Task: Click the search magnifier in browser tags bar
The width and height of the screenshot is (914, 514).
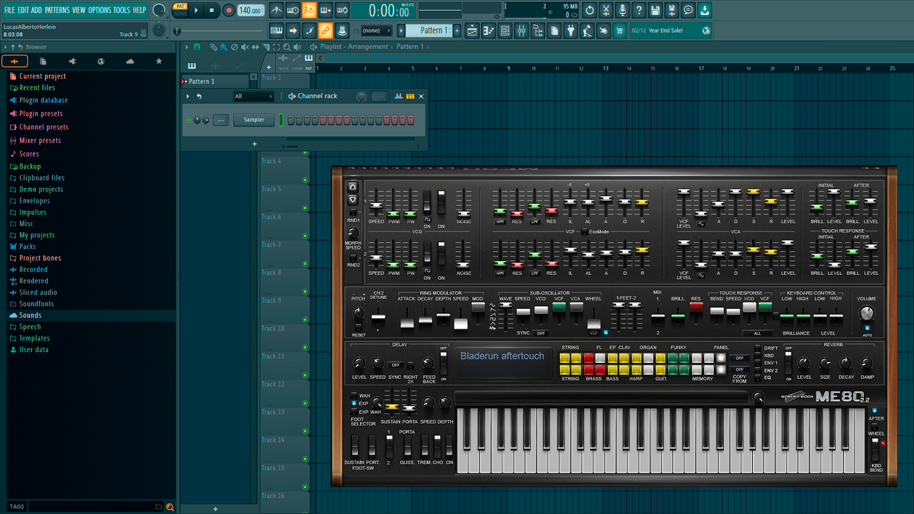Action: pyautogui.click(x=170, y=507)
